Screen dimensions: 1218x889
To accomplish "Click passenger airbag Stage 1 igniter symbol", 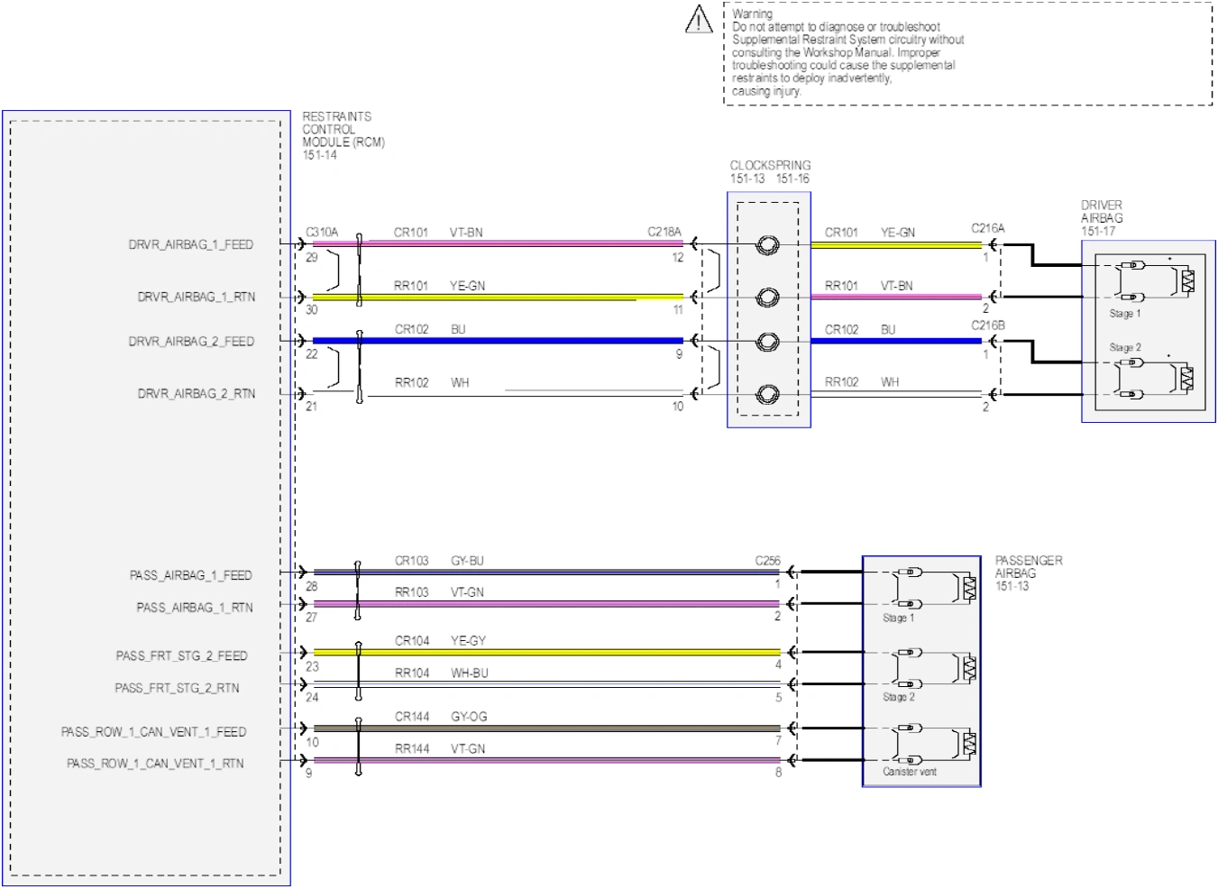I will click(x=969, y=589).
